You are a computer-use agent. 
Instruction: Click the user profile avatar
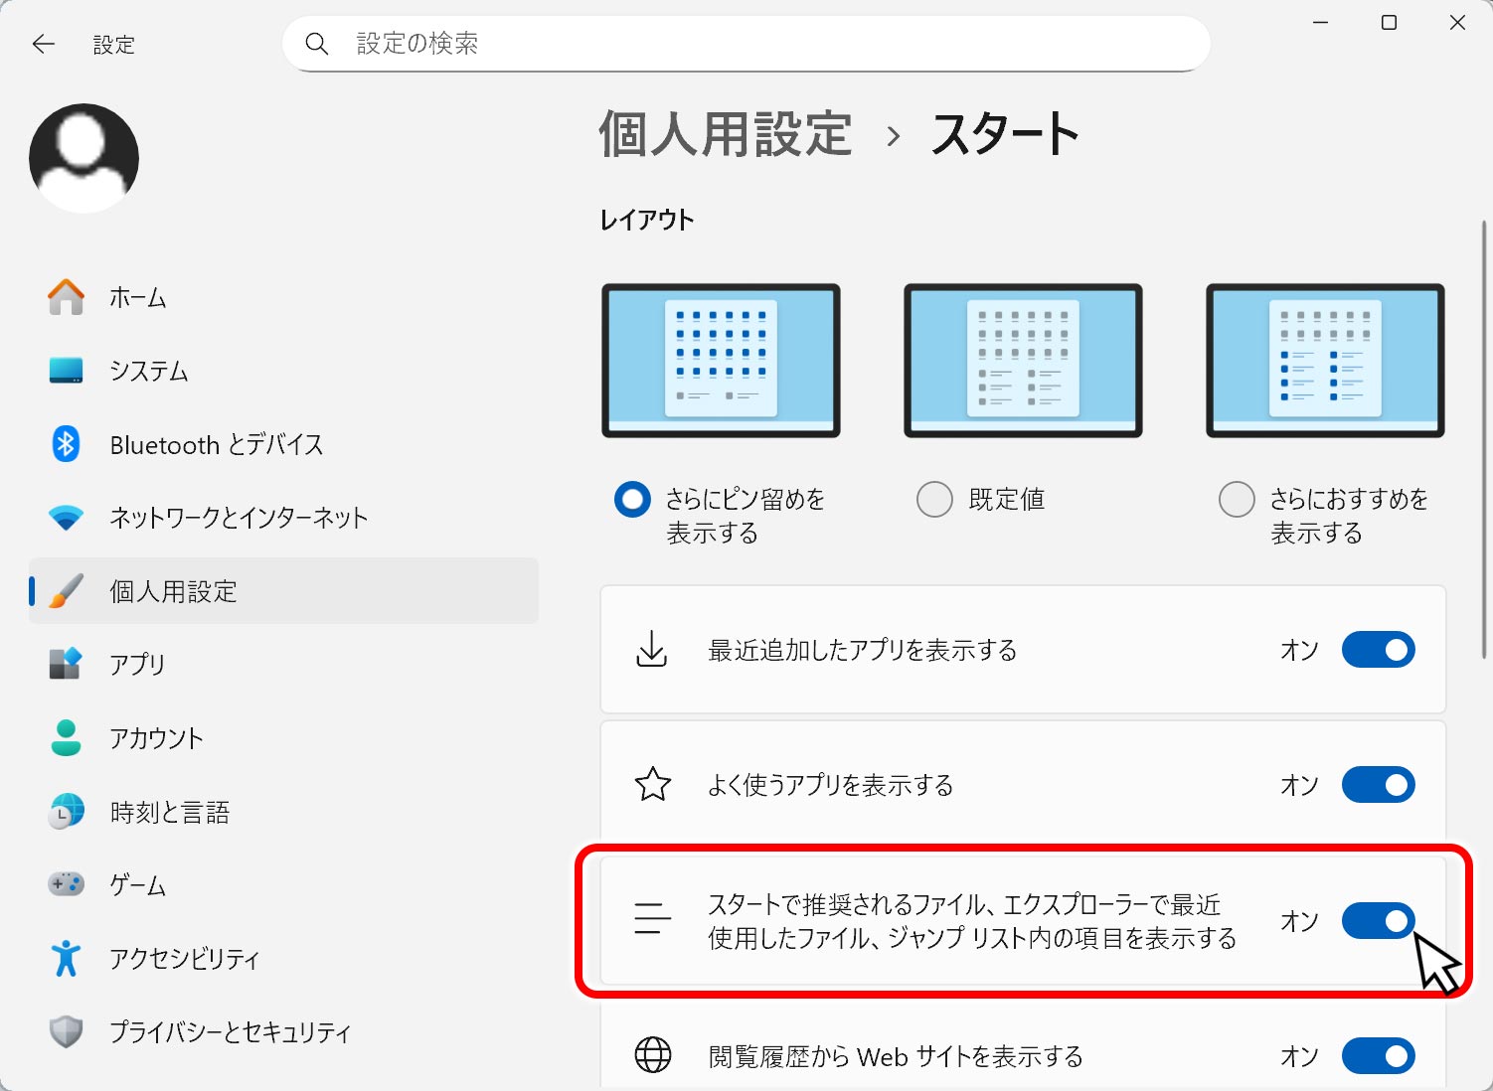pyautogui.click(x=84, y=158)
